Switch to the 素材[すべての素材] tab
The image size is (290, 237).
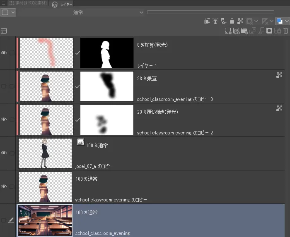coord(28,3)
